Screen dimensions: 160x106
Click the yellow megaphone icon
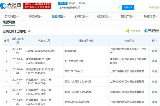pos(127,31)
